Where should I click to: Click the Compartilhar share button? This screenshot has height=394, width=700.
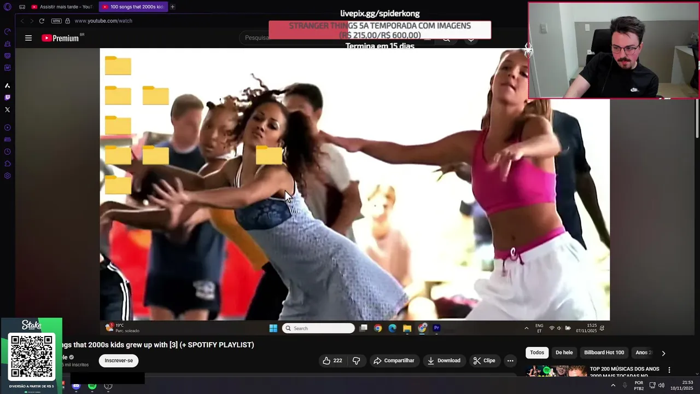pyautogui.click(x=394, y=361)
